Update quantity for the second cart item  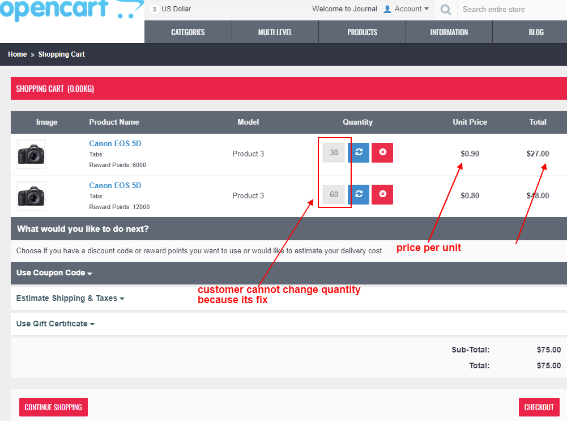[x=358, y=194]
